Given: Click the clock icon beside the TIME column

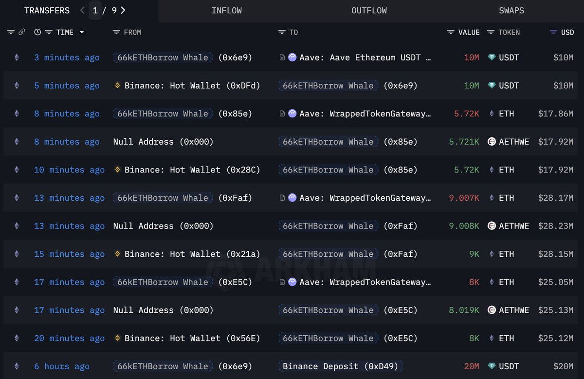Looking at the screenshot, I should coord(37,32).
